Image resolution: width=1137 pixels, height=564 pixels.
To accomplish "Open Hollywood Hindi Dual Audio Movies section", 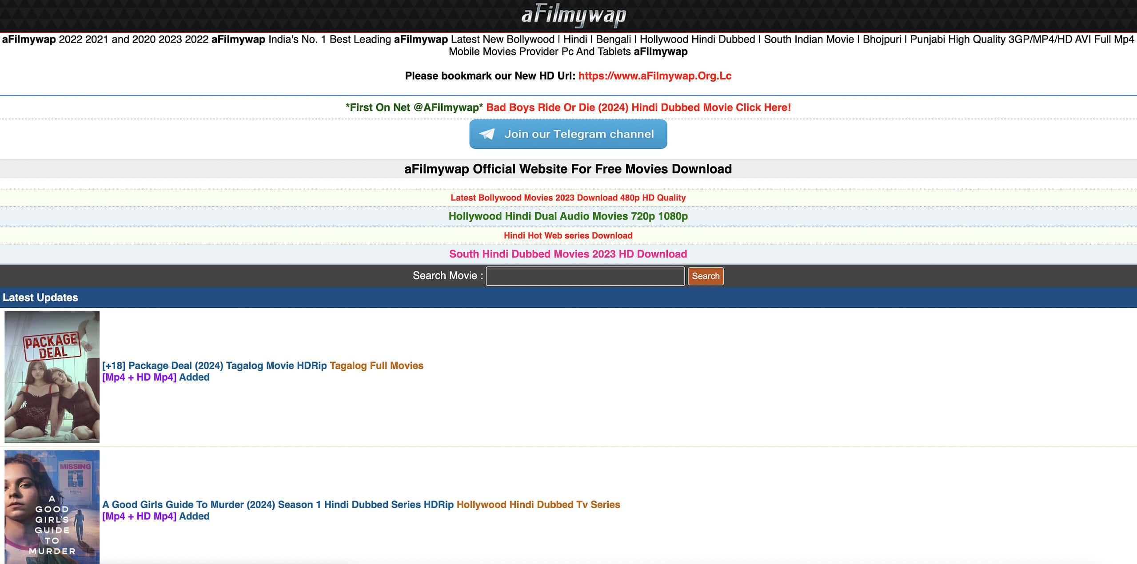I will [568, 217].
